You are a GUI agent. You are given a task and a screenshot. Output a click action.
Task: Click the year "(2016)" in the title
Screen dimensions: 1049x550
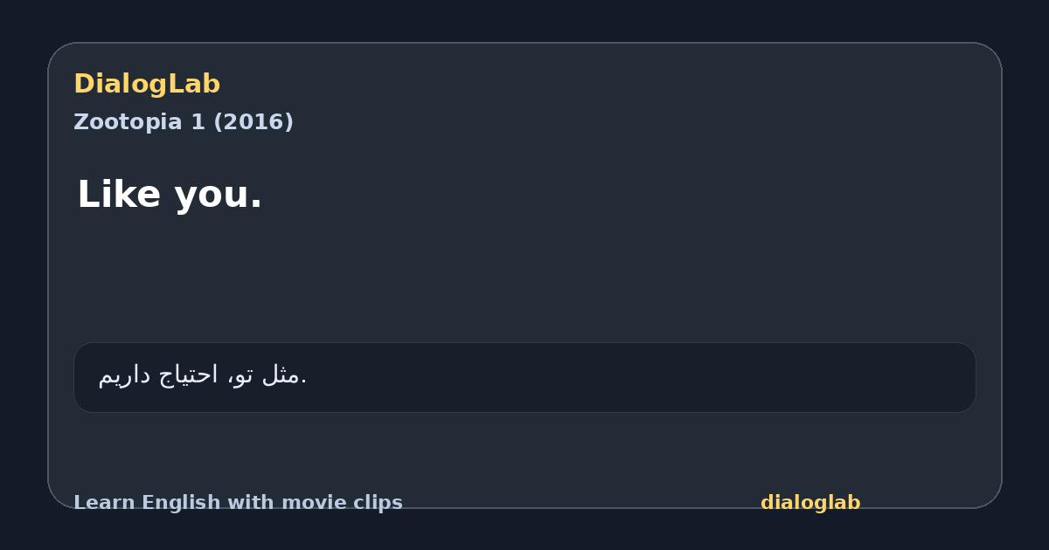pyautogui.click(x=250, y=122)
